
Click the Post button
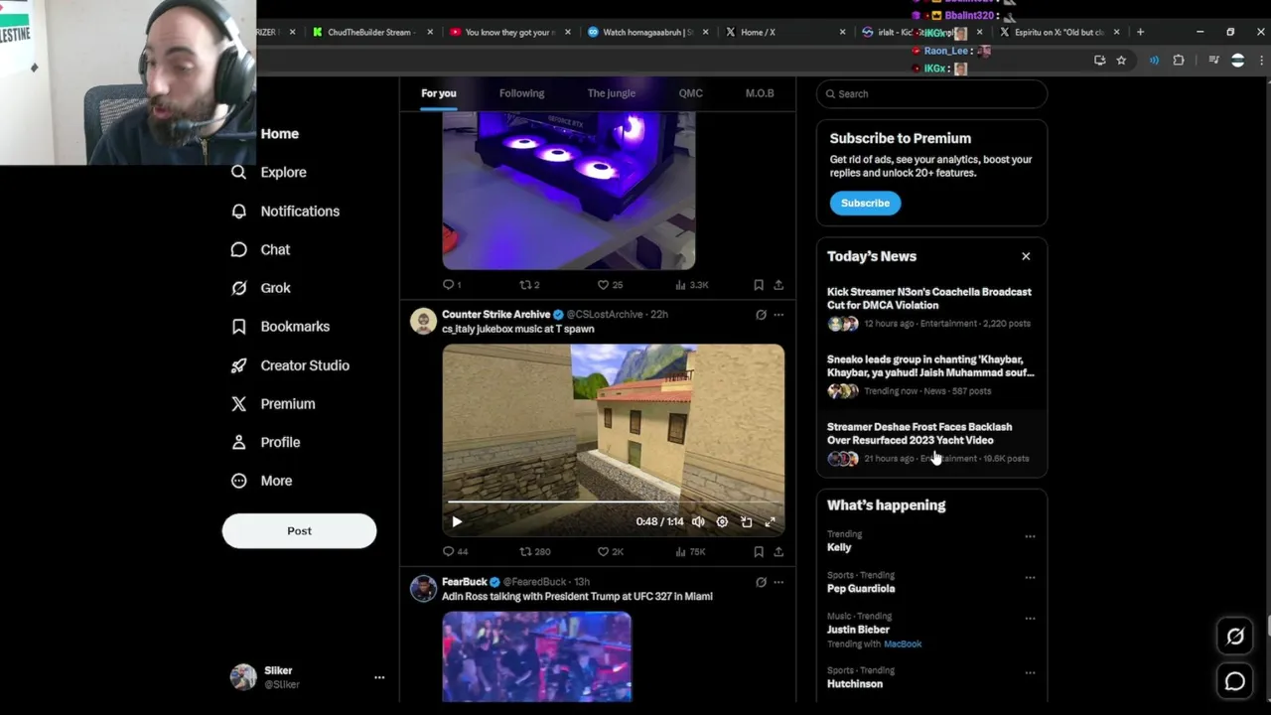tap(299, 530)
